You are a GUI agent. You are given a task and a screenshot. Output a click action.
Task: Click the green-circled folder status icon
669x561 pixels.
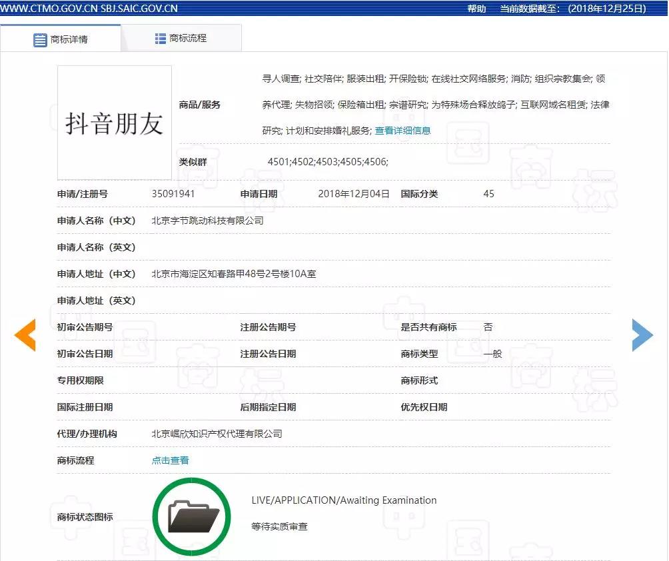click(x=192, y=516)
